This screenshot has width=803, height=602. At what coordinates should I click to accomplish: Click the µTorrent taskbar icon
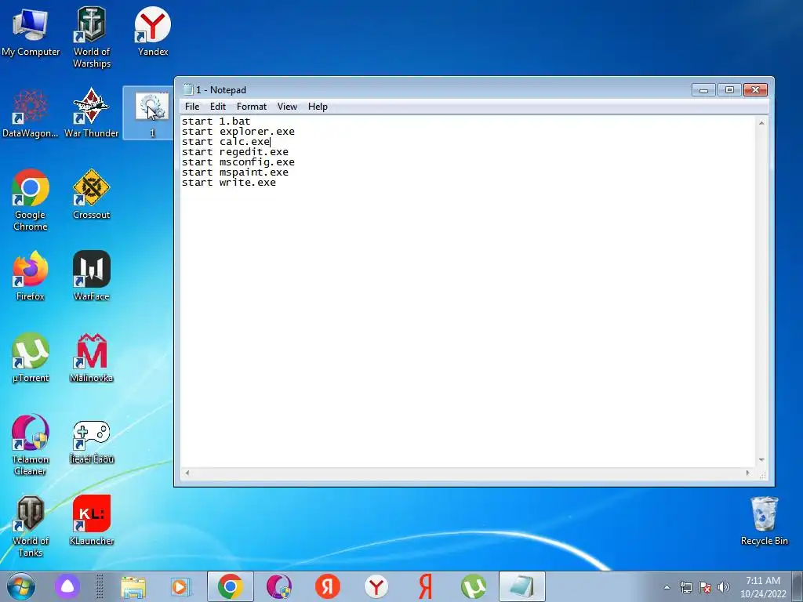point(474,586)
